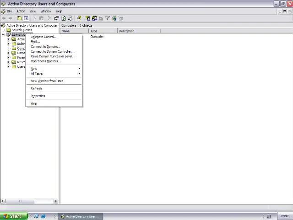The height and width of the screenshot is (220, 293).
Task: Click the tree pane horizontal scrollbar thumb
Action: pyautogui.click(x=20, y=201)
